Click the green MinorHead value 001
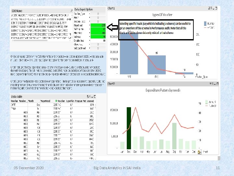 tap(98, 33)
